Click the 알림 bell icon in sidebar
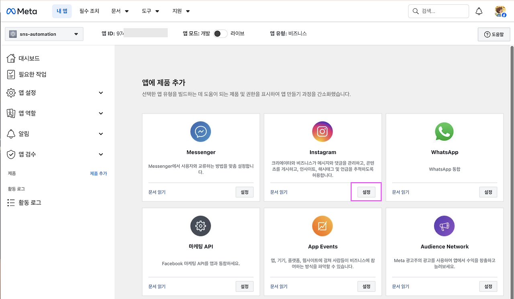Image resolution: width=514 pixels, height=299 pixels. pyautogui.click(x=11, y=134)
